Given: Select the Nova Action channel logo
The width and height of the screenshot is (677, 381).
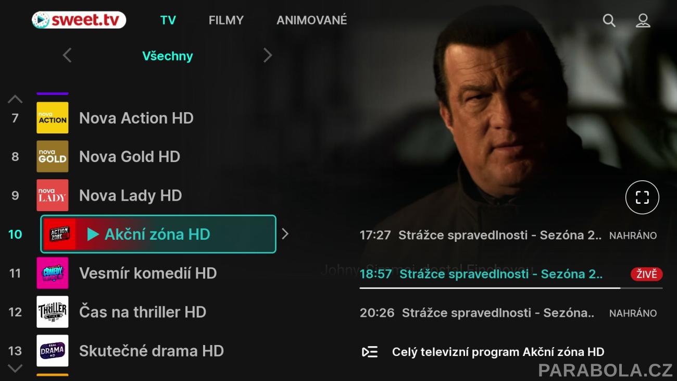Looking at the screenshot, I should point(52,118).
